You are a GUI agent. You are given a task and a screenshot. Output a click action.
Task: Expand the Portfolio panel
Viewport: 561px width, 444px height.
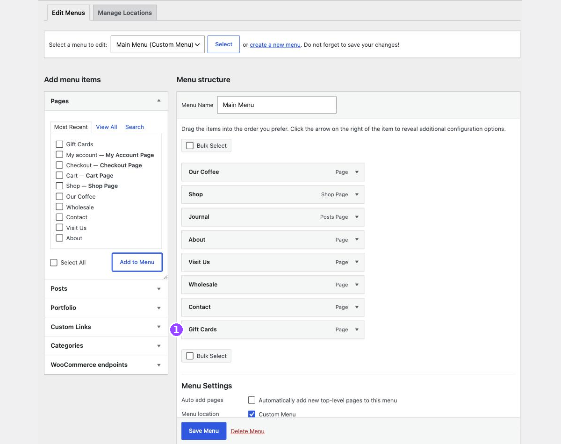point(159,308)
